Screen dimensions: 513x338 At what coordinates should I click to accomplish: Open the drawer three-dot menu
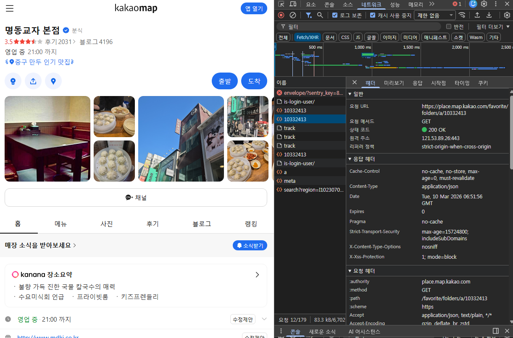point(281,331)
